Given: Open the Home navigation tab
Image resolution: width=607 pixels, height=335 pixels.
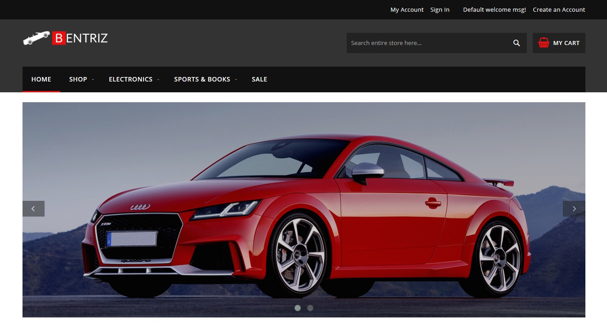Looking at the screenshot, I should [x=41, y=79].
